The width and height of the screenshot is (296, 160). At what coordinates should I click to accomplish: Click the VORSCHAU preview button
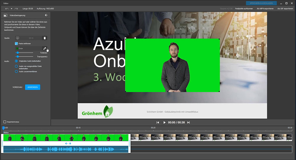[17, 87]
